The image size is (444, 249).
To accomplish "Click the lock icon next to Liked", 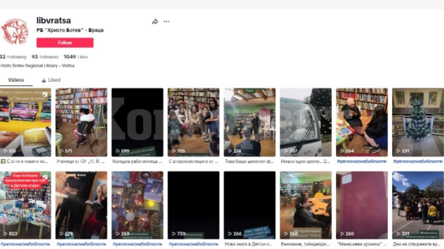I will click(43, 80).
